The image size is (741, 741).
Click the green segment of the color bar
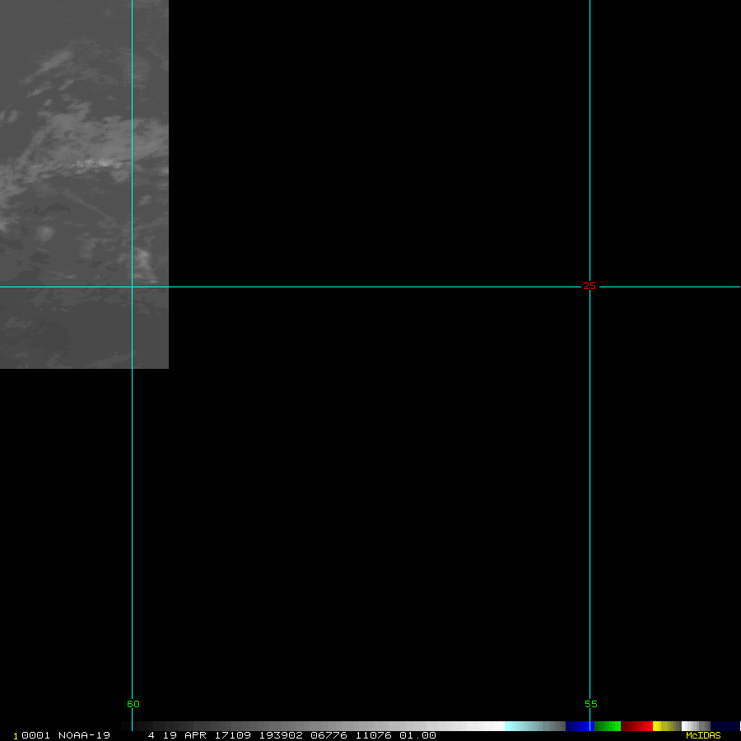click(608, 726)
